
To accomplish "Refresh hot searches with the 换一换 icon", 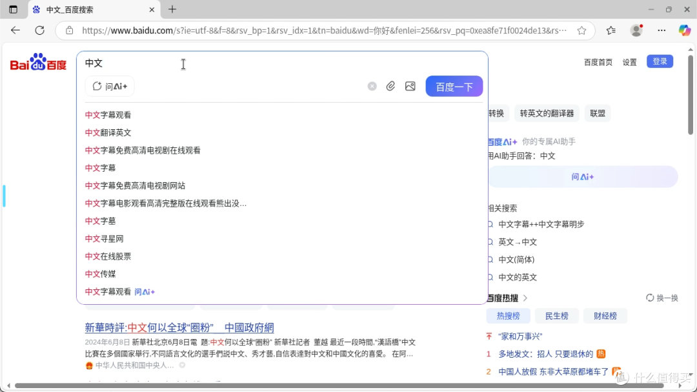I will [650, 298].
